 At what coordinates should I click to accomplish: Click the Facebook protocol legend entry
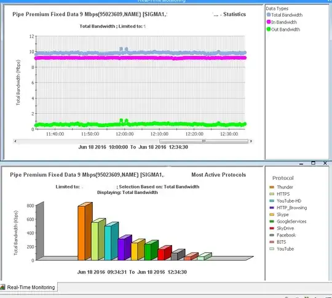tap(282, 235)
